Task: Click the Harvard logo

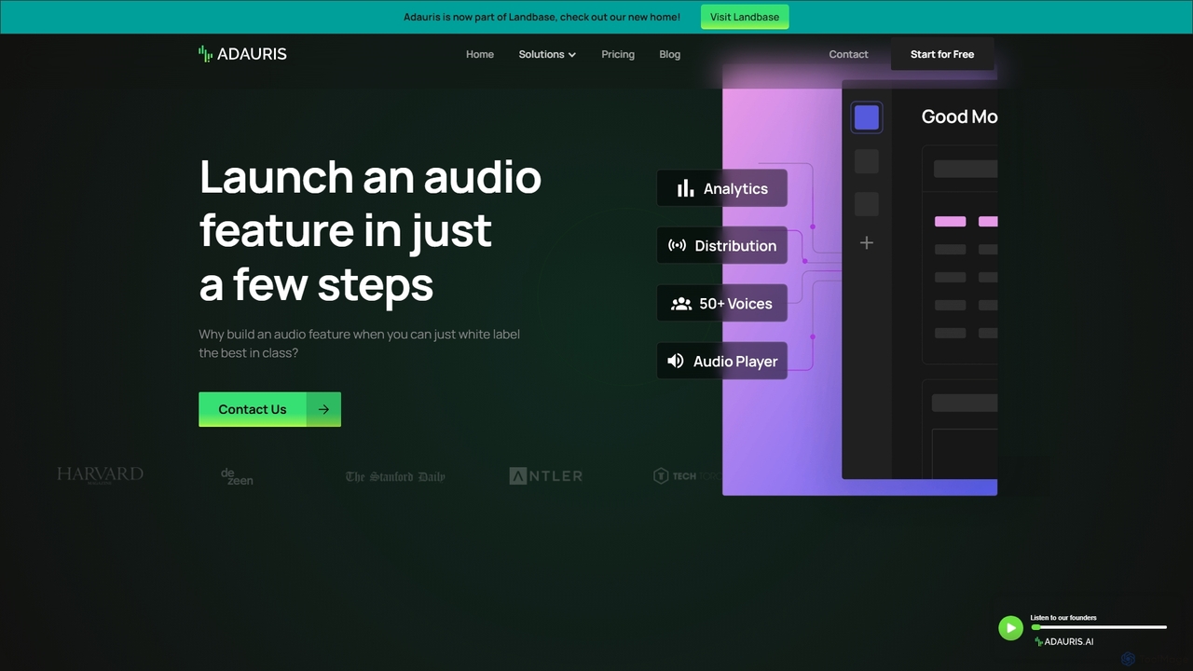Action: pyautogui.click(x=100, y=475)
